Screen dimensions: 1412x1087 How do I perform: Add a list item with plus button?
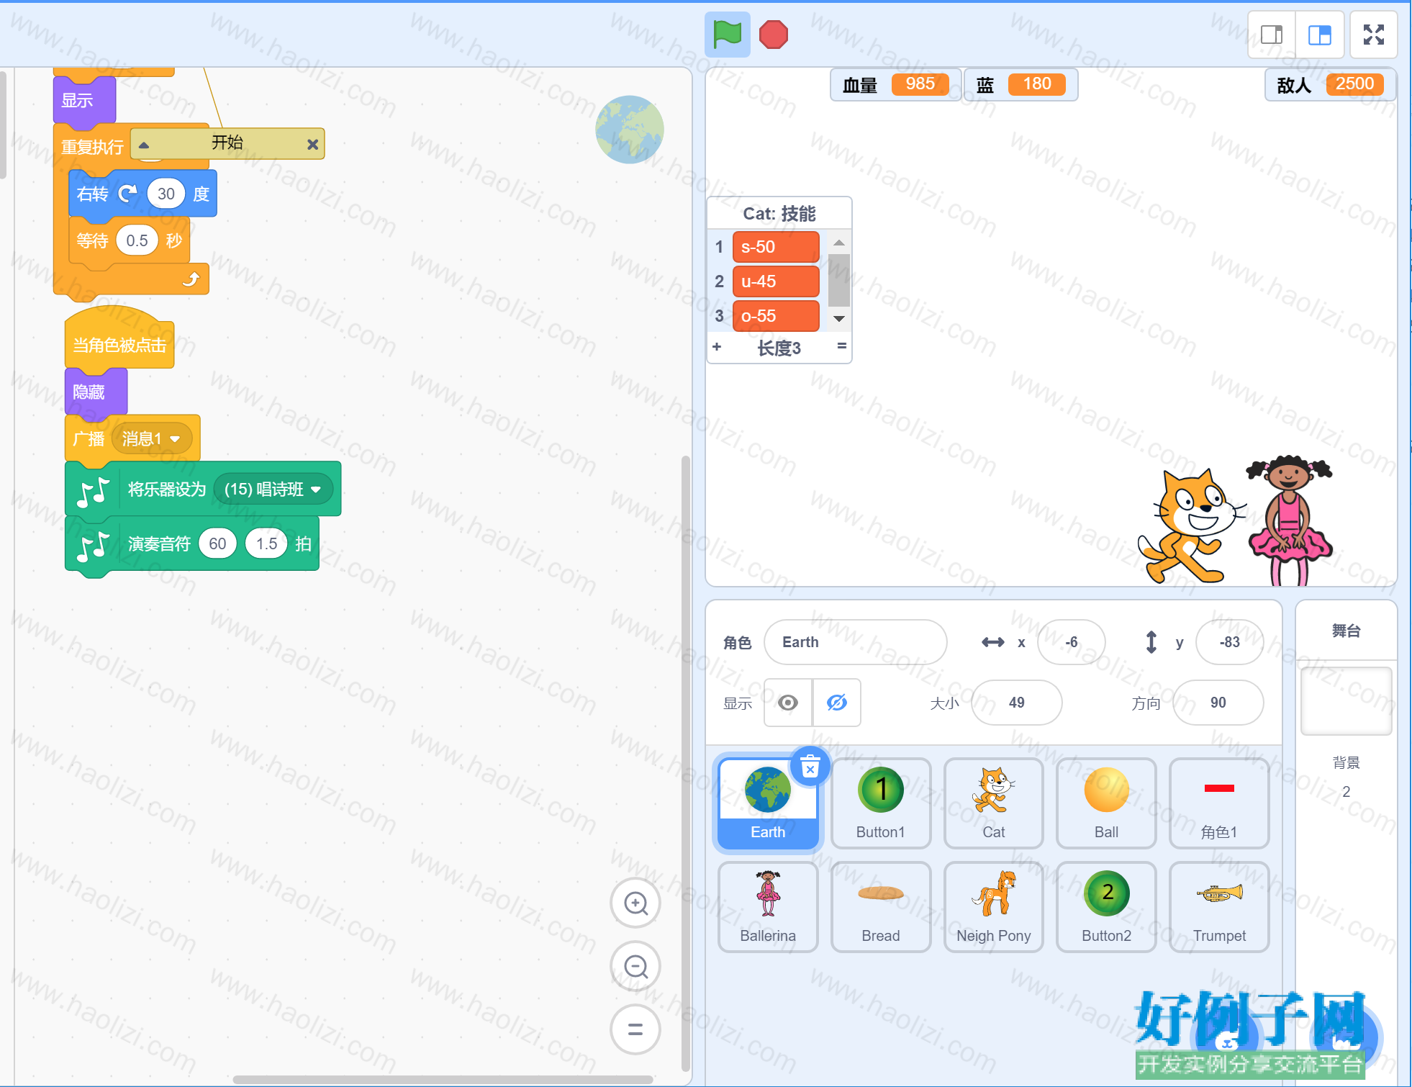point(717,347)
